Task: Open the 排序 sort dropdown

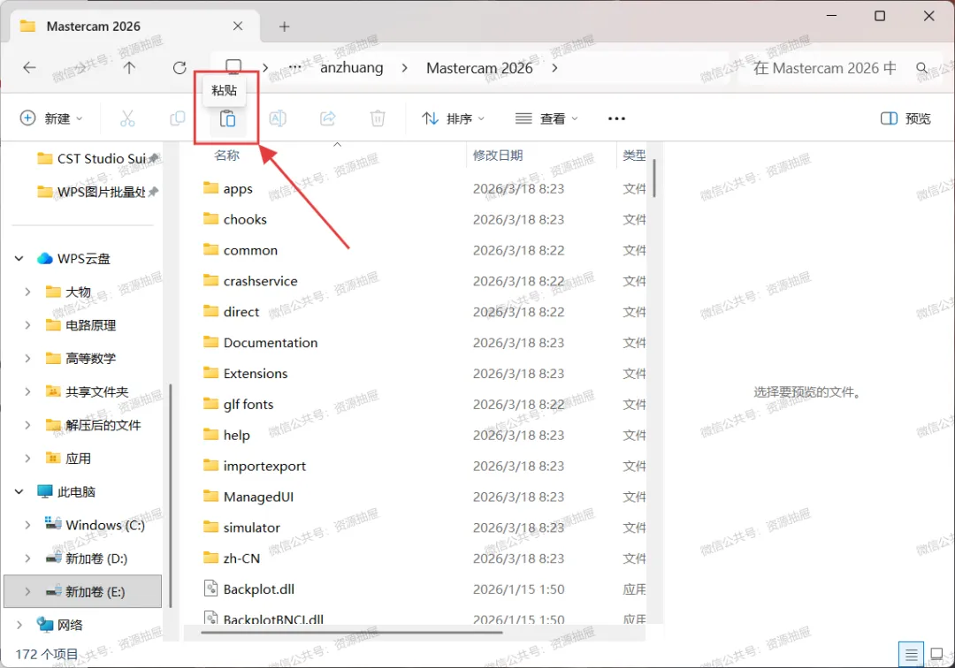Action: [453, 118]
